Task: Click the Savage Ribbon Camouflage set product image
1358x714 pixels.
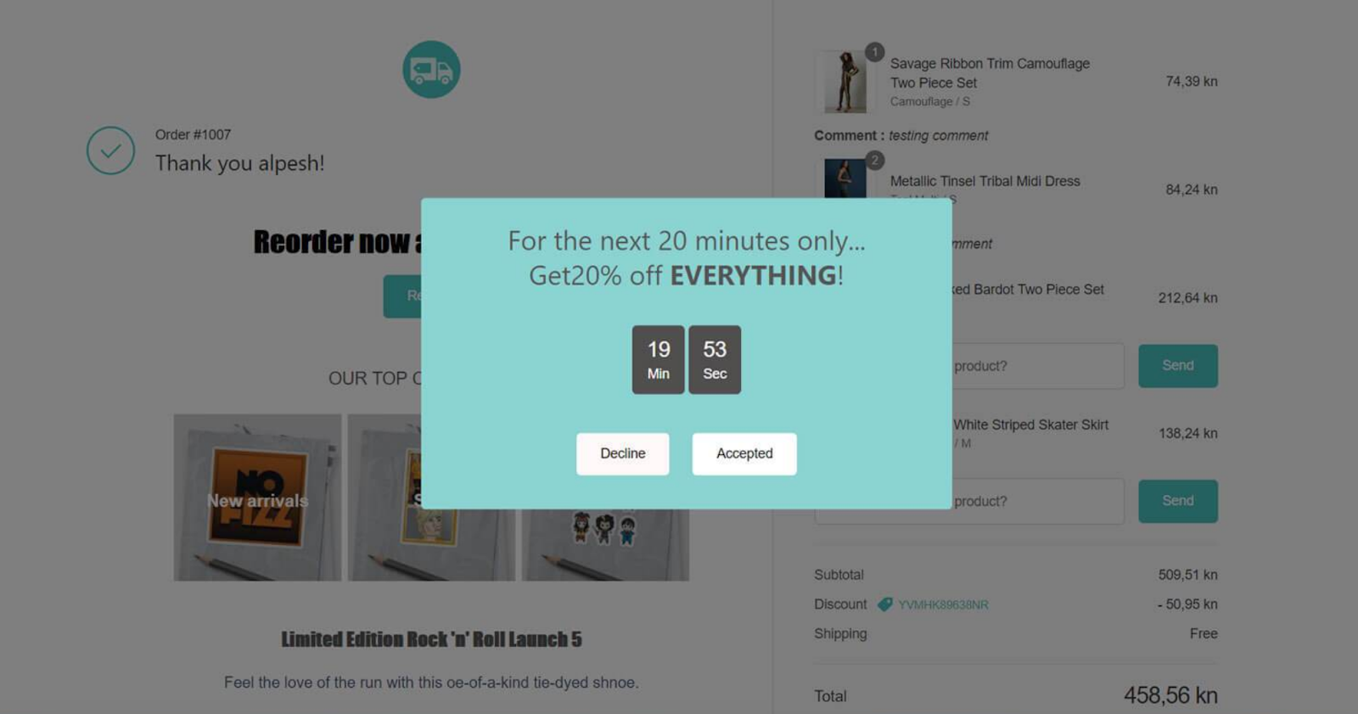Action: (x=845, y=82)
